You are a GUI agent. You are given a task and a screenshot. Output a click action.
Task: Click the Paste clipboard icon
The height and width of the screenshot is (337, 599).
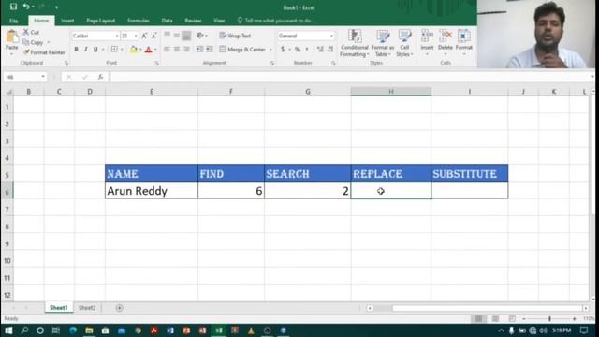coord(12,37)
